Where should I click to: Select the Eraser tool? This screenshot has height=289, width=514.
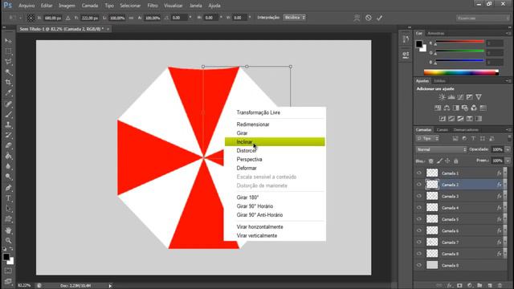coord(8,146)
